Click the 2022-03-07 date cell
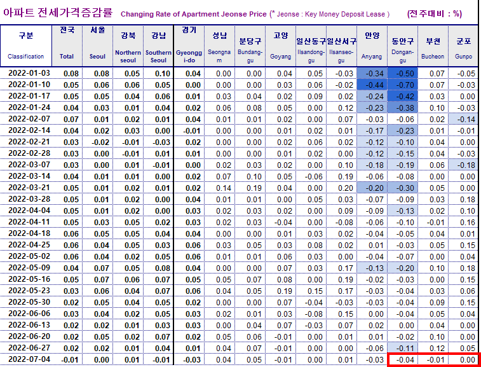The height and width of the screenshot is (367, 481). pos(26,165)
